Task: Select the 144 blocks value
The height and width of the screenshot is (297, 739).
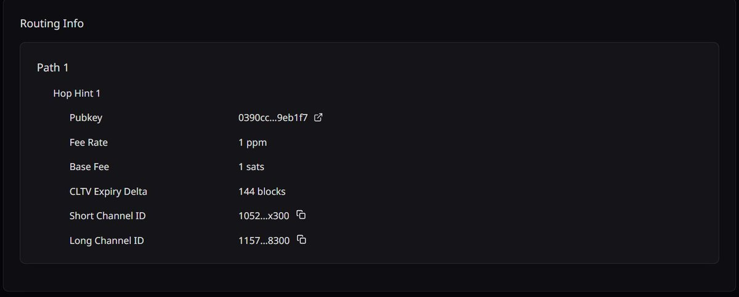Action: [262, 191]
